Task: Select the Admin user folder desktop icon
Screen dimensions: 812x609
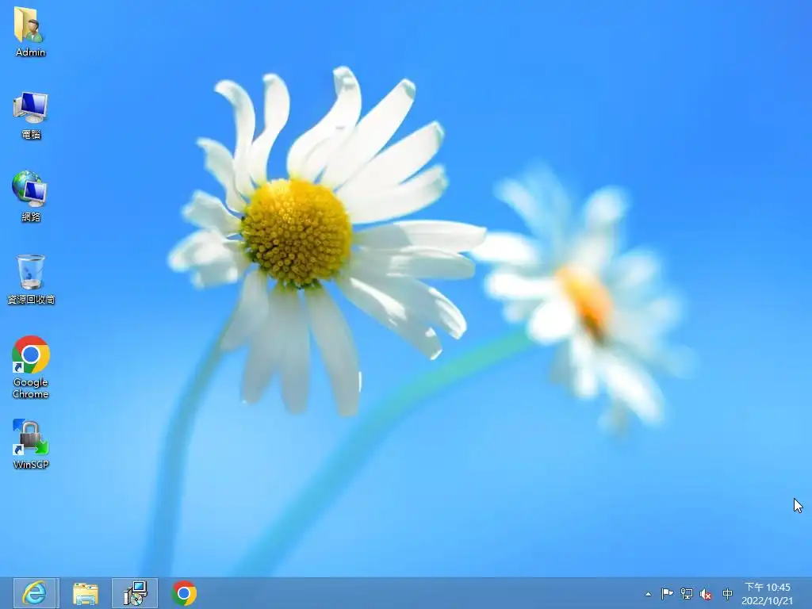Action: click(x=30, y=31)
